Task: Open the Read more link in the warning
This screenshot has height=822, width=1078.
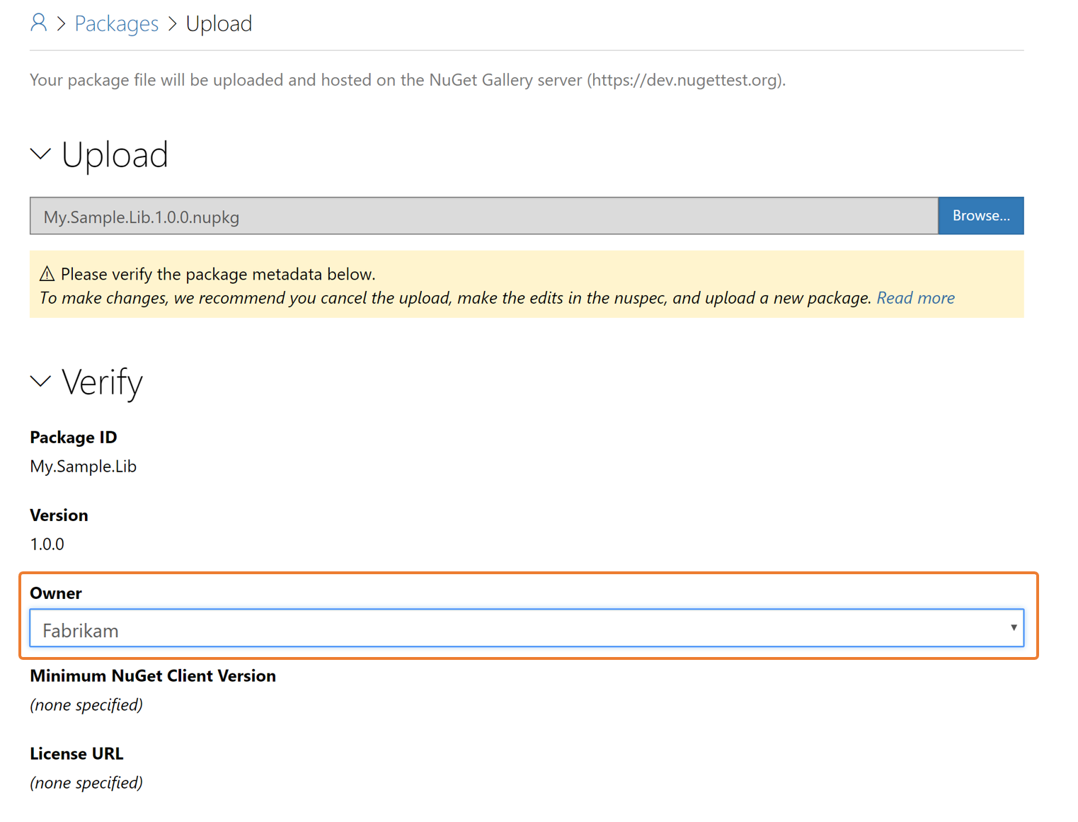Action: click(915, 297)
